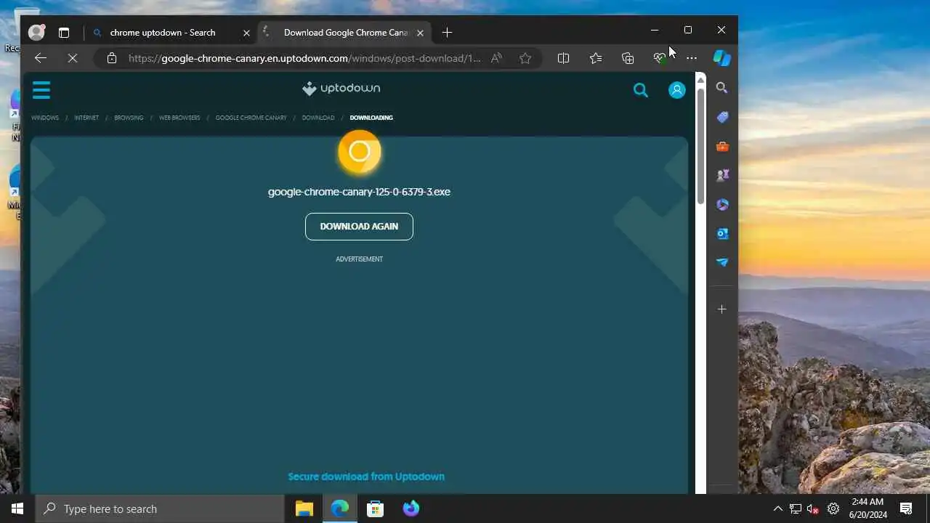The image size is (930, 523).
Task: Click the taskbar search box
Action: [160, 508]
